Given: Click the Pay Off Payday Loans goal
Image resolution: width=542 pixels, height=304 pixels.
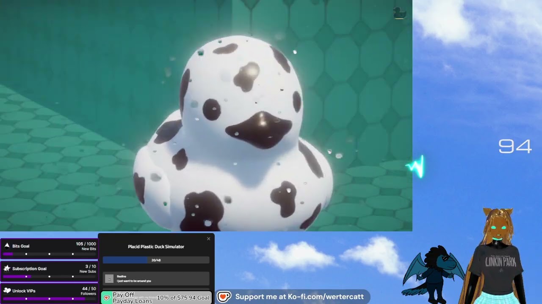Looking at the screenshot, I should click(156, 298).
